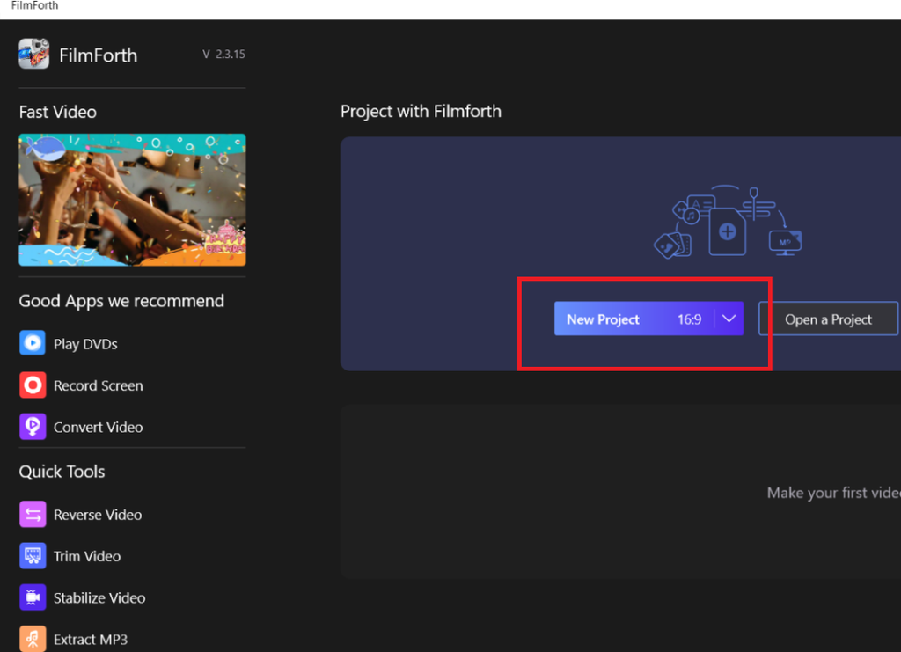Select the Trim Video text label
Image resolution: width=901 pixels, height=652 pixels.
click(x=87, y=556)
